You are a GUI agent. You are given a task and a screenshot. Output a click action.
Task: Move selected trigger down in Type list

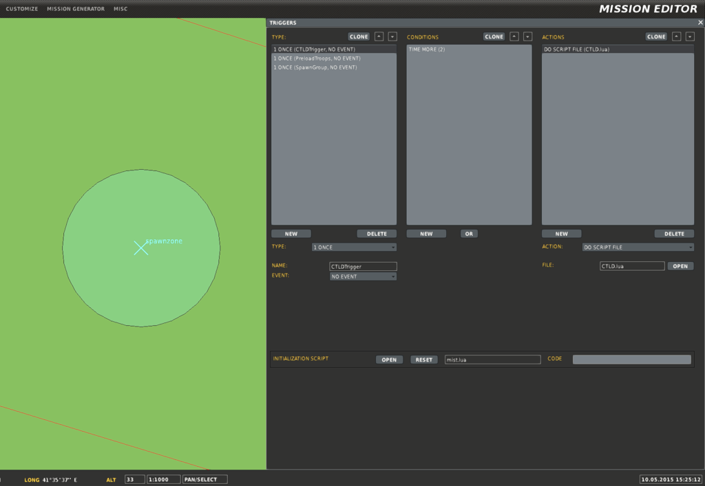click(x=392, y=36)
